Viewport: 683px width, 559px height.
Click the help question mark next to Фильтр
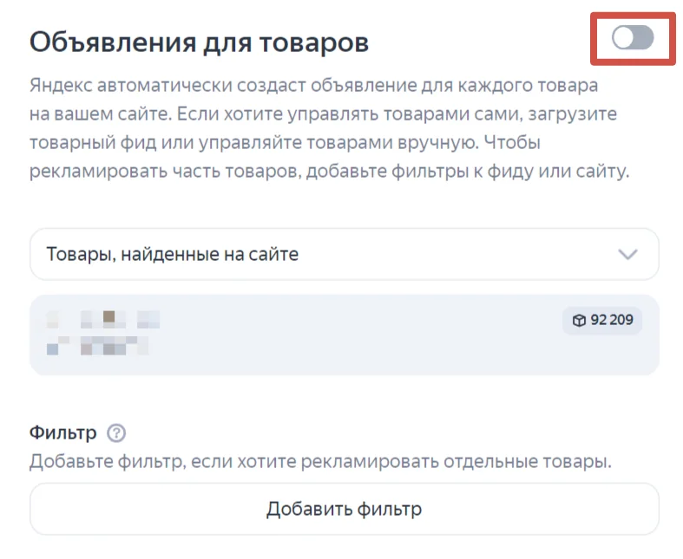pyautogui.click(x=116, y=433)
